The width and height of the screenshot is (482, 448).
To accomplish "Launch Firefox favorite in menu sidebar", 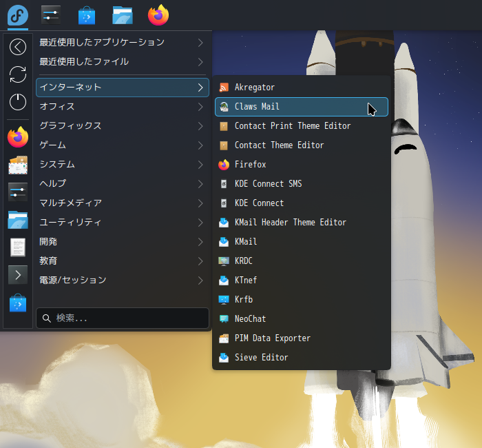I will [18, 137].
